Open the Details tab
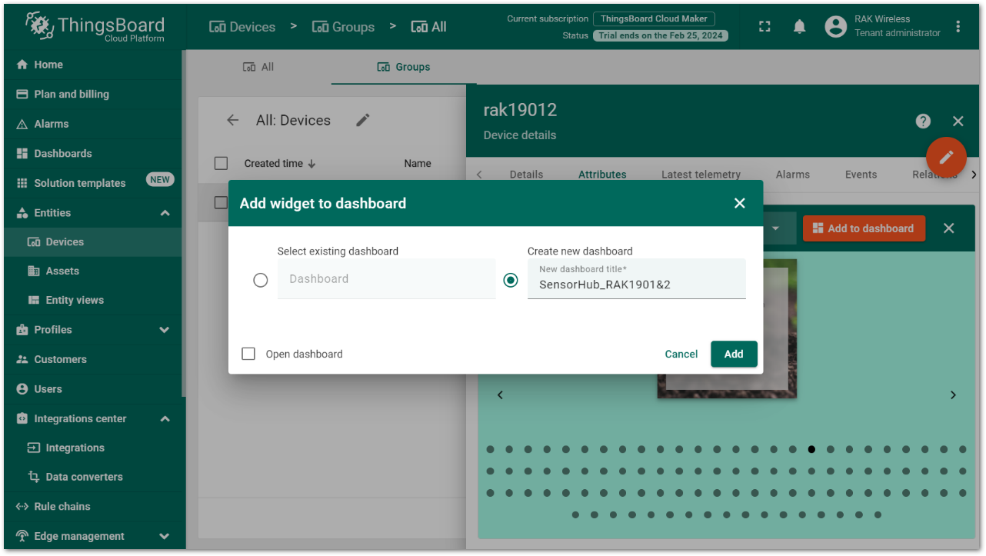The image size is (986, 556). (x=526, y=175)
